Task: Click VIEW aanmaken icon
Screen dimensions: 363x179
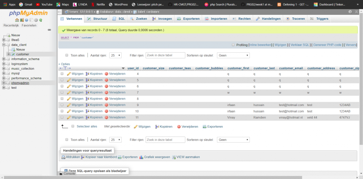Action: click(174, 157)
